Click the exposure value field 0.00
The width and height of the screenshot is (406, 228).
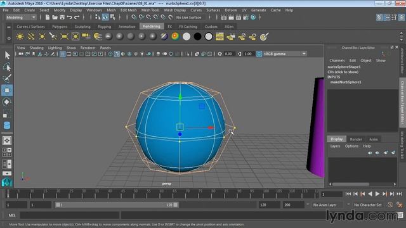(229, 54)
